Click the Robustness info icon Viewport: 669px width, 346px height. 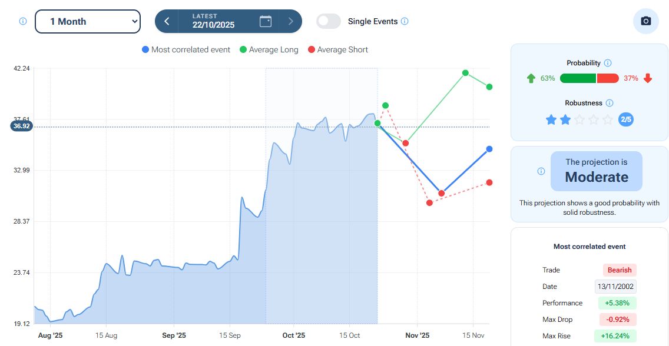(610, 103)
